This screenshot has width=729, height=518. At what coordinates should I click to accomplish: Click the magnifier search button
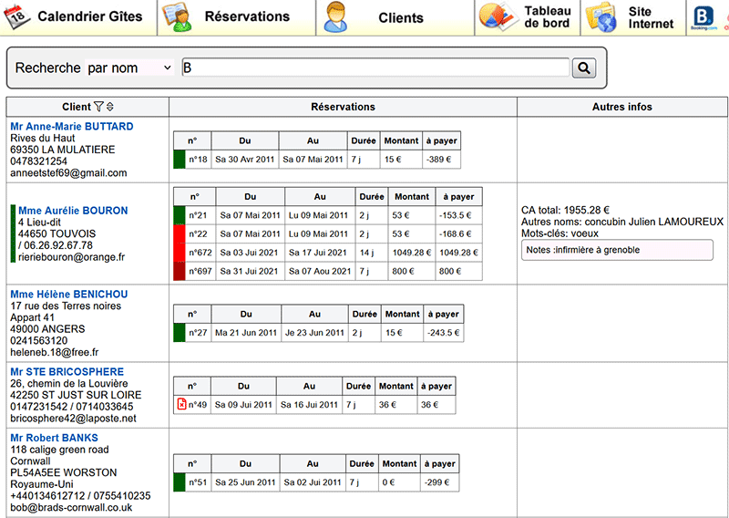point(583,67)
